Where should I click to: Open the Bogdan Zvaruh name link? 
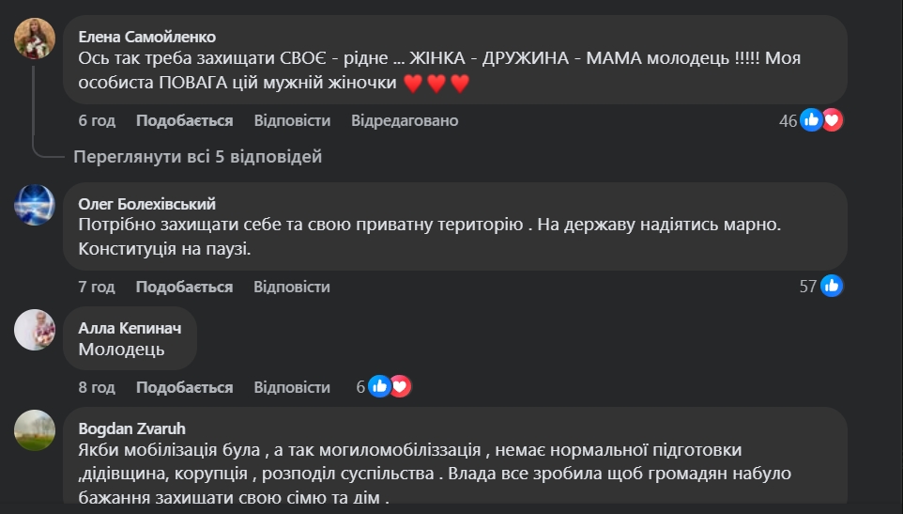(x=131, y=428)
